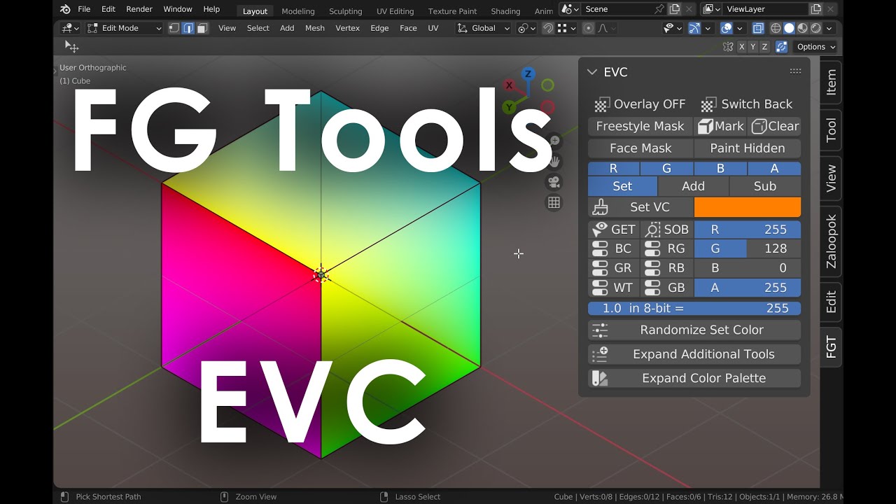Click the new view layer icon

[x=815, y=9]
